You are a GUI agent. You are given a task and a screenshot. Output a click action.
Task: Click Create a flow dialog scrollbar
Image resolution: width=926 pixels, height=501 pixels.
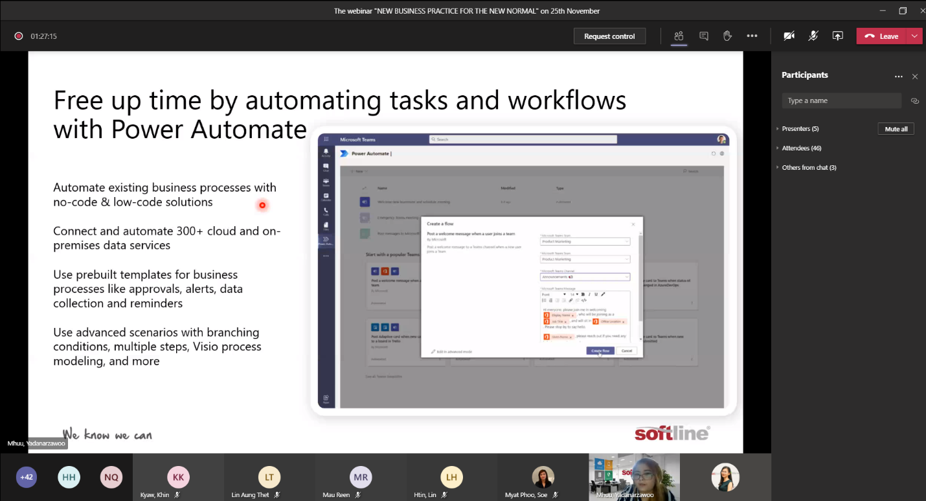point(641,277)
